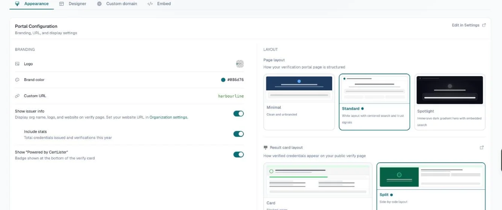
Task: Click the Minimal layout preview thumbnail
Action: point(299,88)
